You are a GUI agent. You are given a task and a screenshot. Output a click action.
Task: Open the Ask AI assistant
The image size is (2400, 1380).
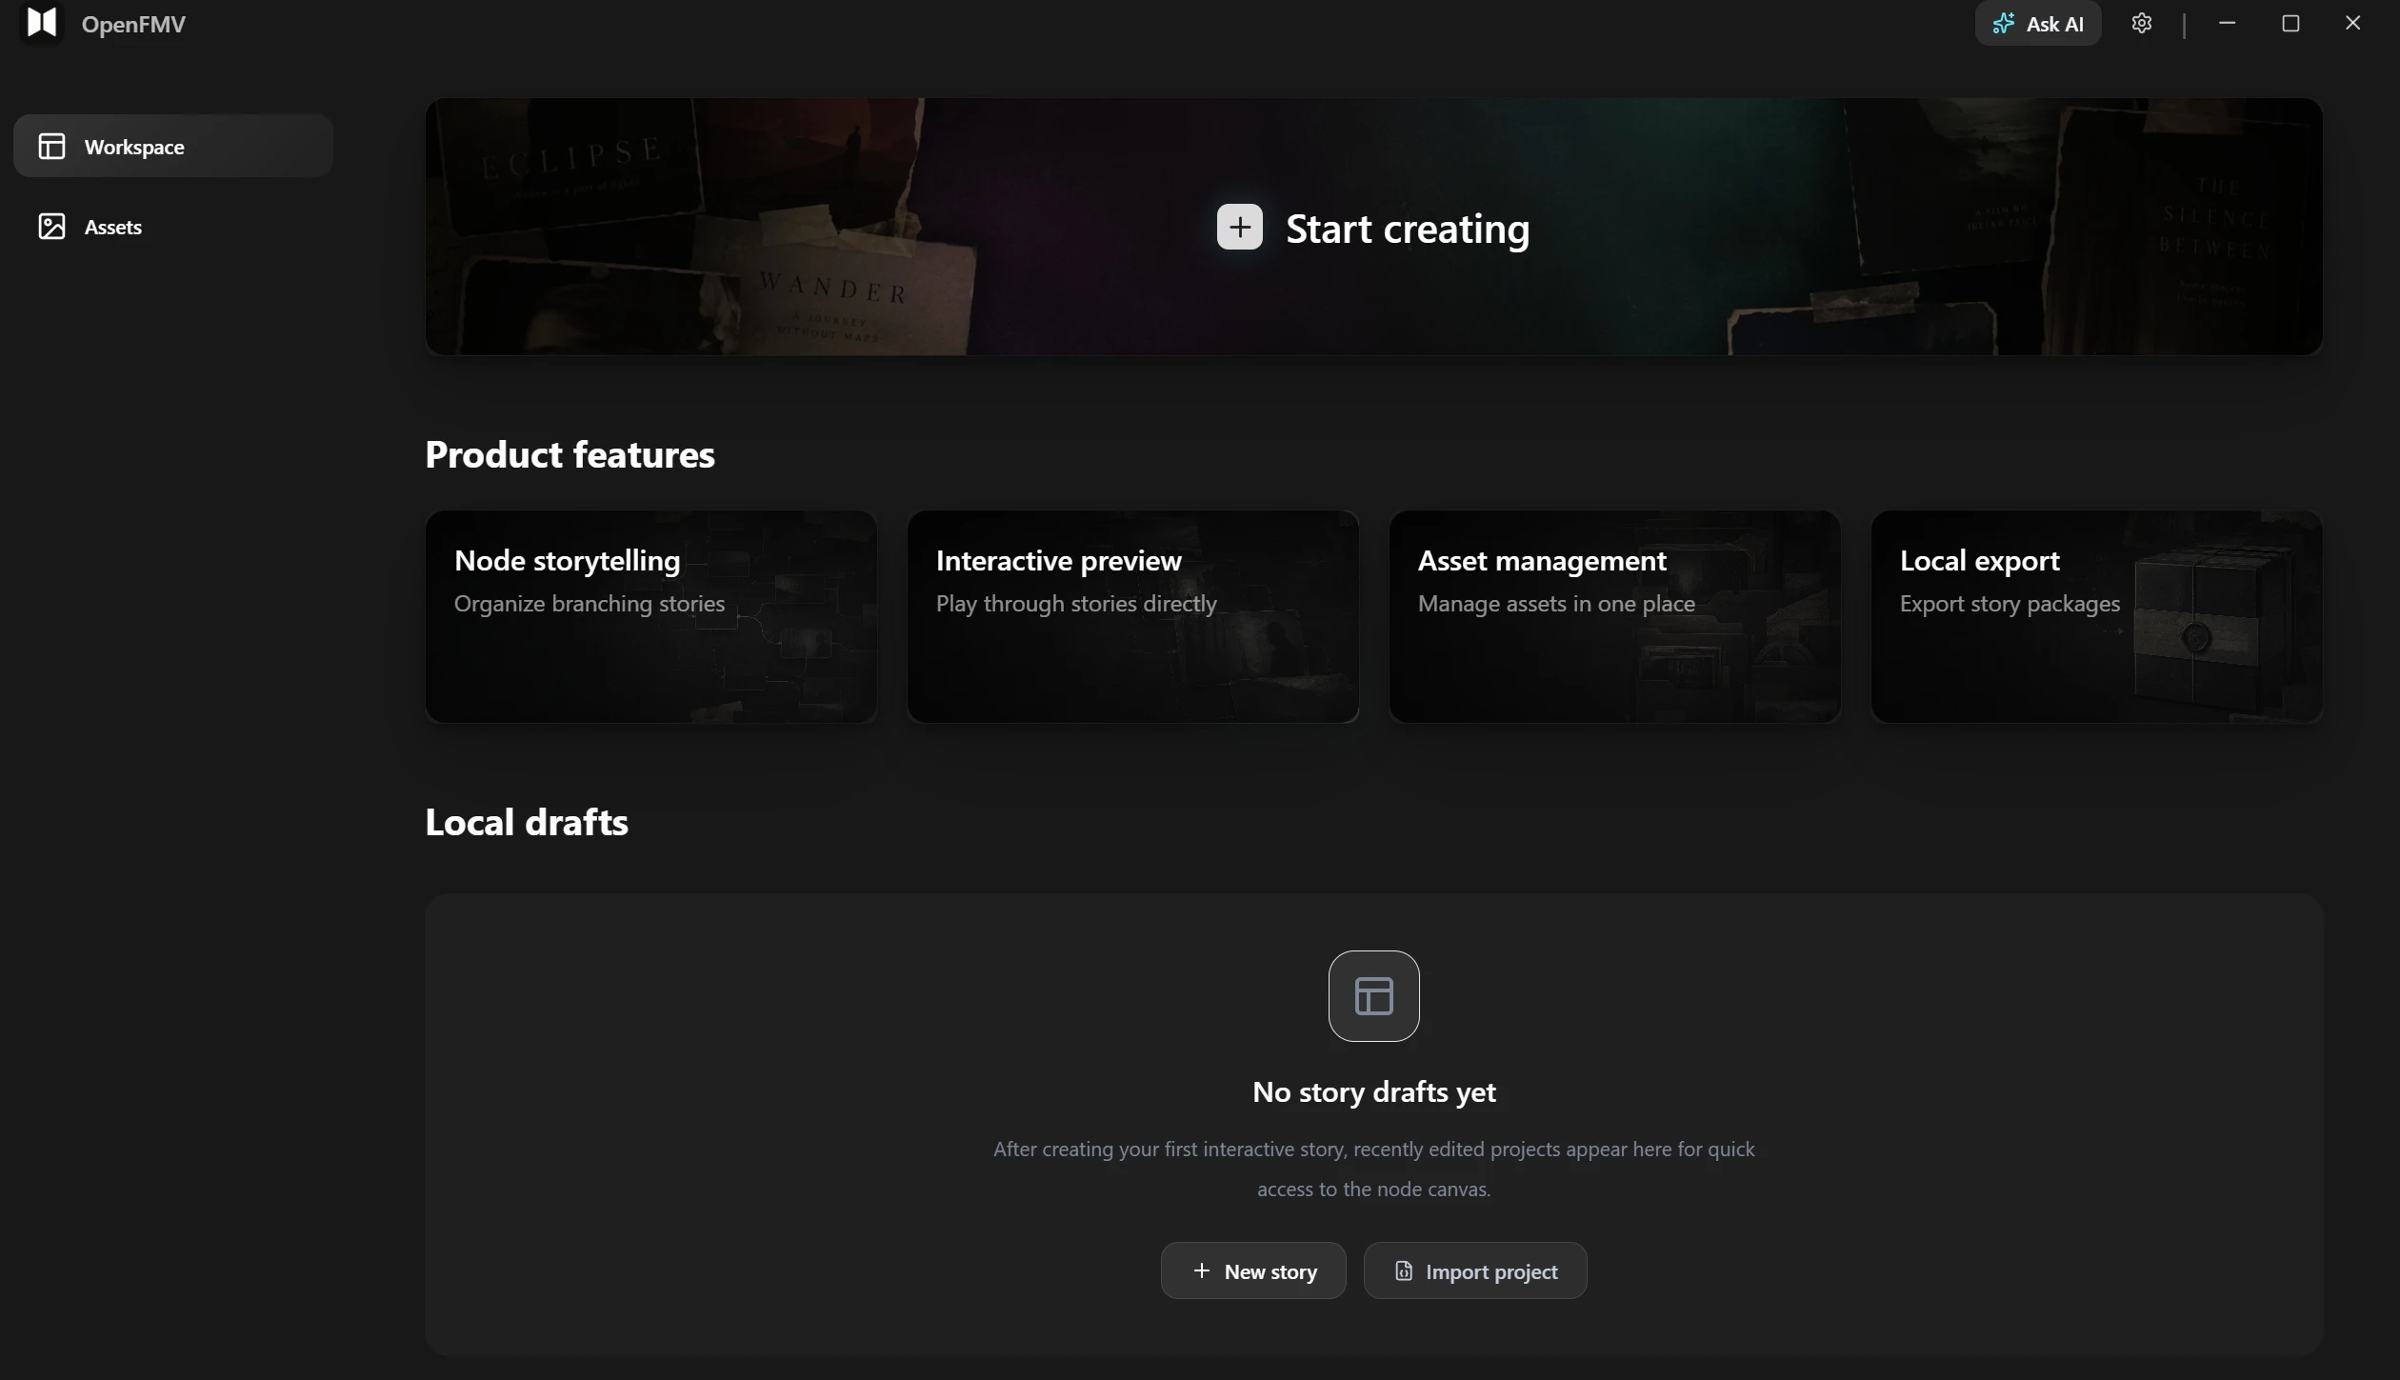pos(2037,24)
